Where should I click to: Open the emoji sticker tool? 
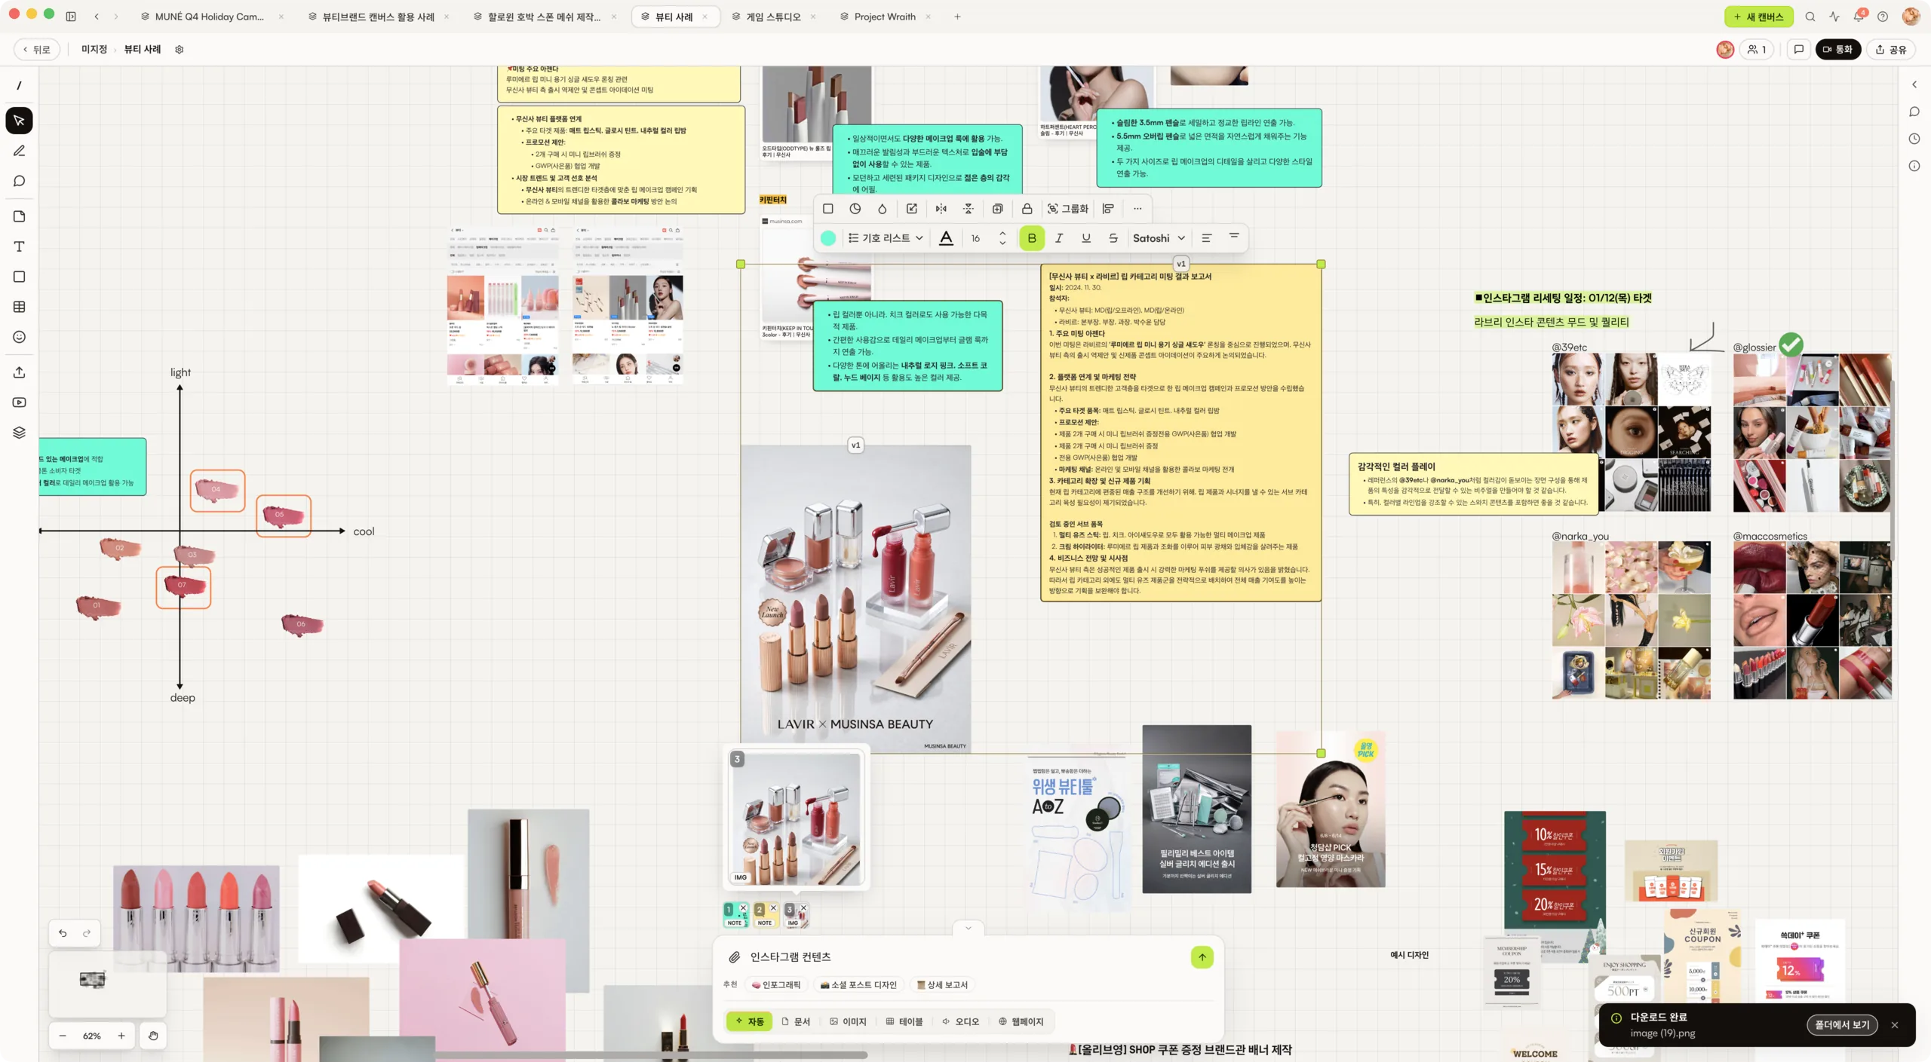(x=20, y=337)
